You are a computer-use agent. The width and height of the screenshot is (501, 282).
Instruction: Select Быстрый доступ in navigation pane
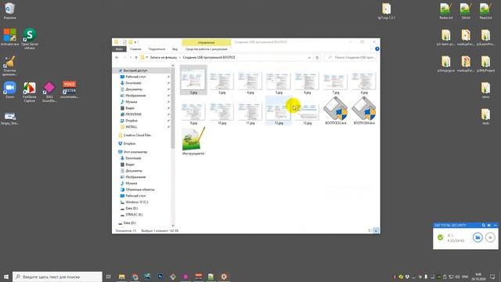click(135, 70)
